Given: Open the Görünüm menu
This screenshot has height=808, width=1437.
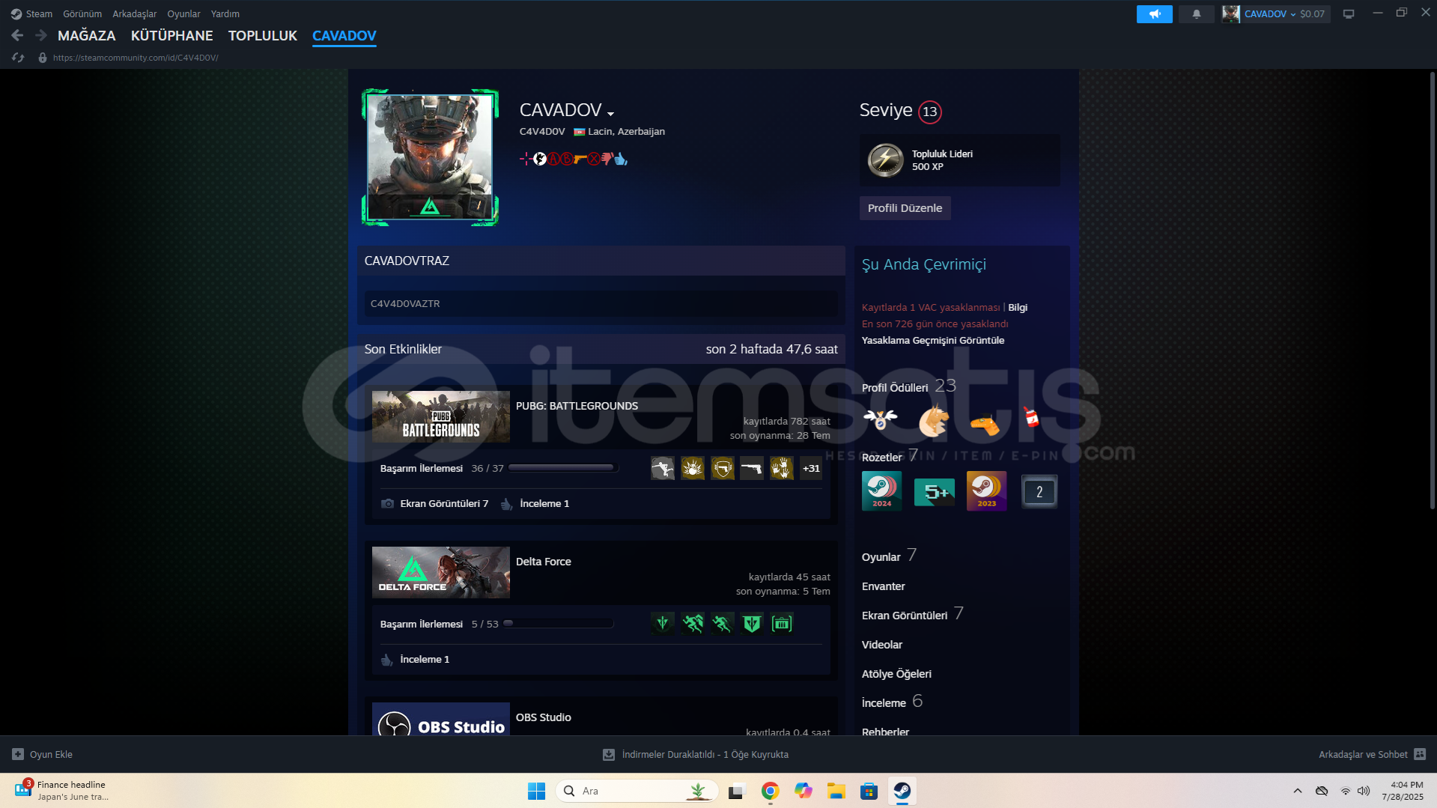Looking at the screenshot, I should 82,13.
